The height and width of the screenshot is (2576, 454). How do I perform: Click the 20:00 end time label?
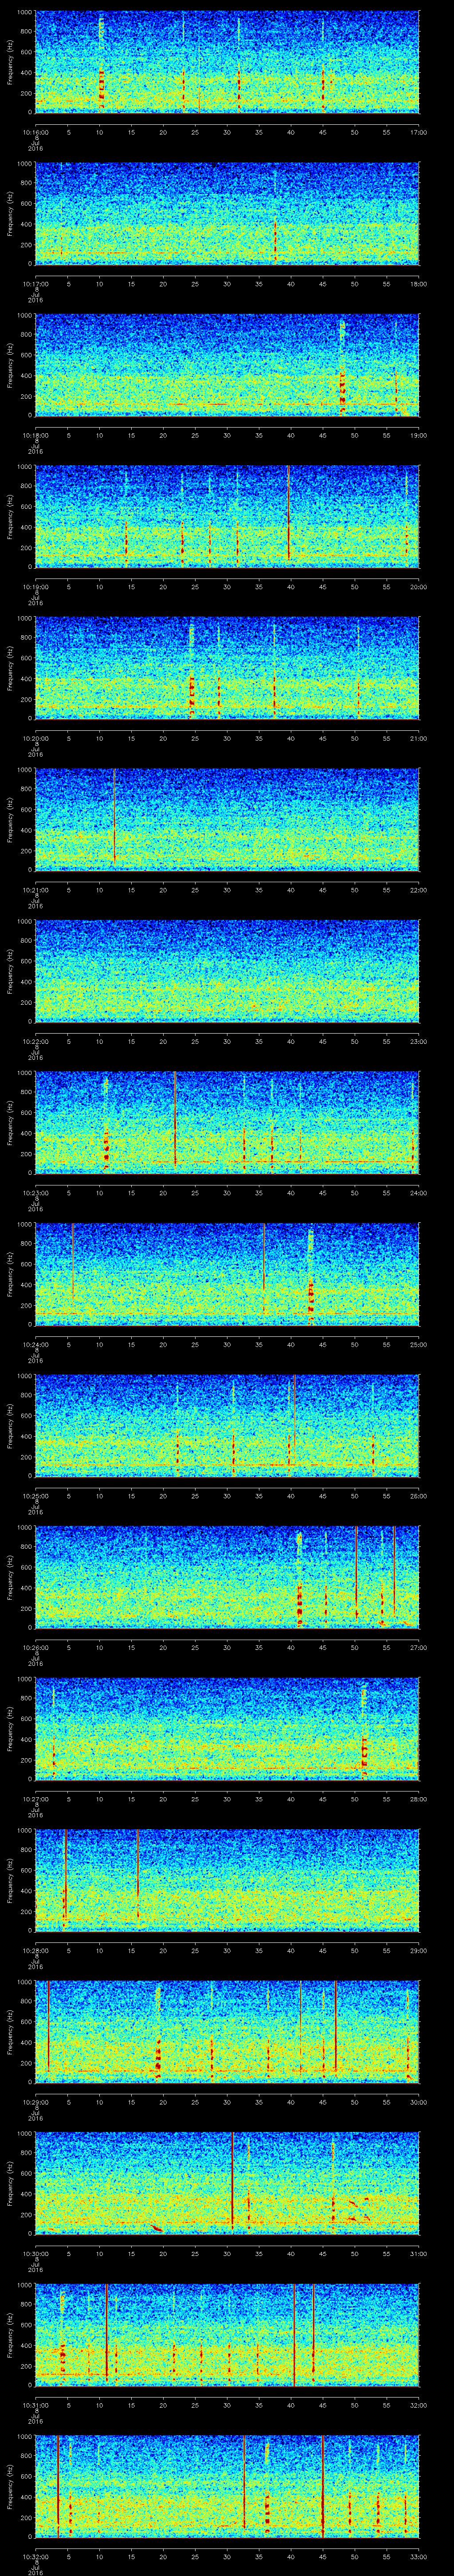click(418, 586)
